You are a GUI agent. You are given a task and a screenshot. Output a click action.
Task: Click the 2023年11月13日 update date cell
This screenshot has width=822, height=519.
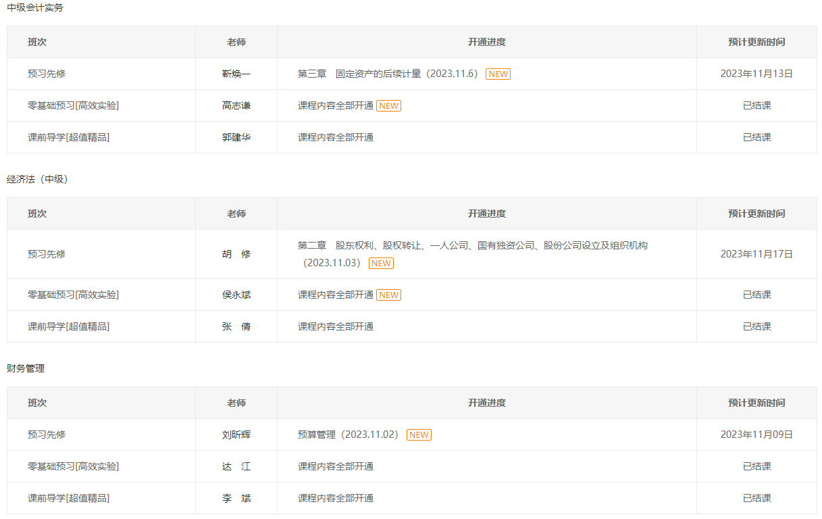tap(756, 74)
